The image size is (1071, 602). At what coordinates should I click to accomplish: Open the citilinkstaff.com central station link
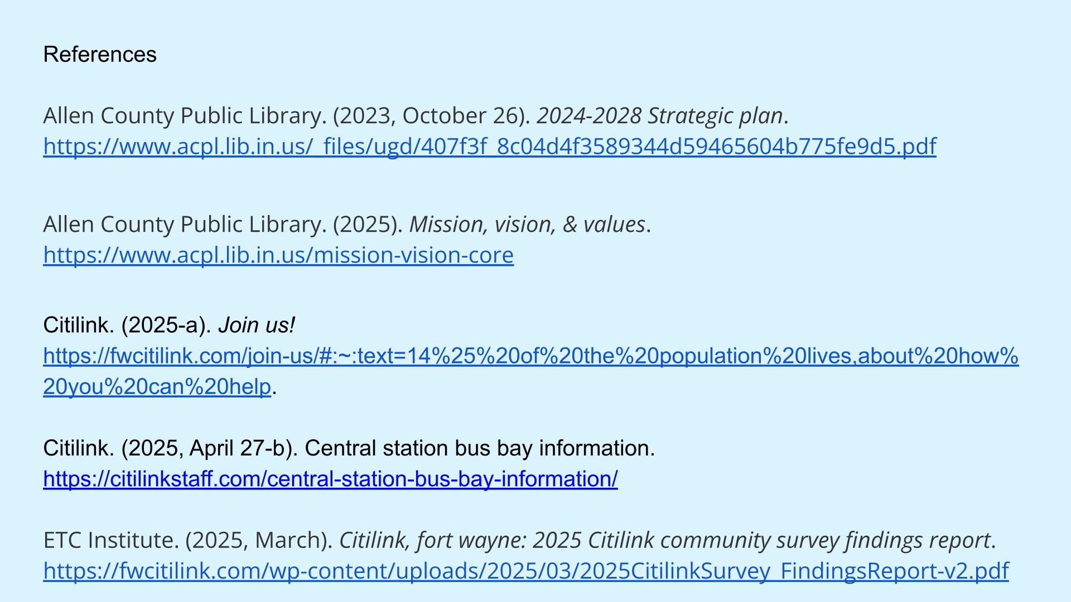[330, 479]
